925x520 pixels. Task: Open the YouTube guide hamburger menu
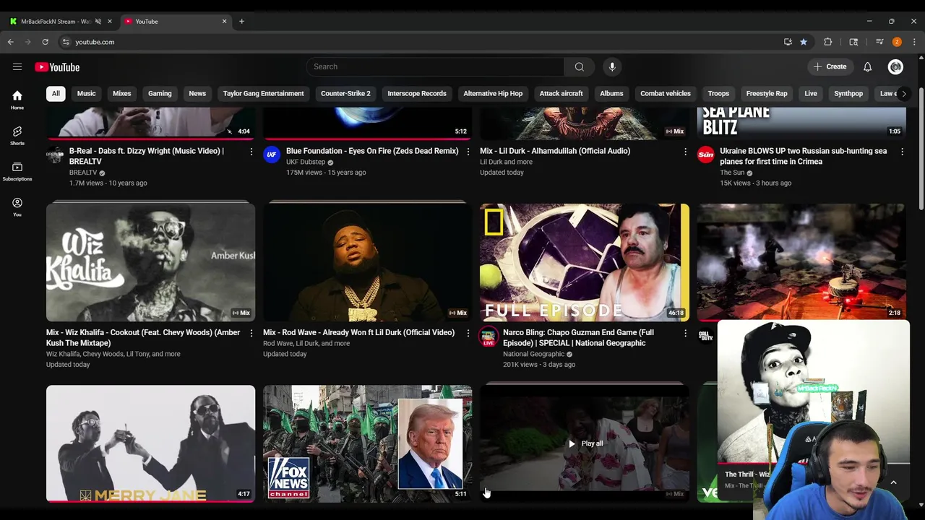pos(17,67)
